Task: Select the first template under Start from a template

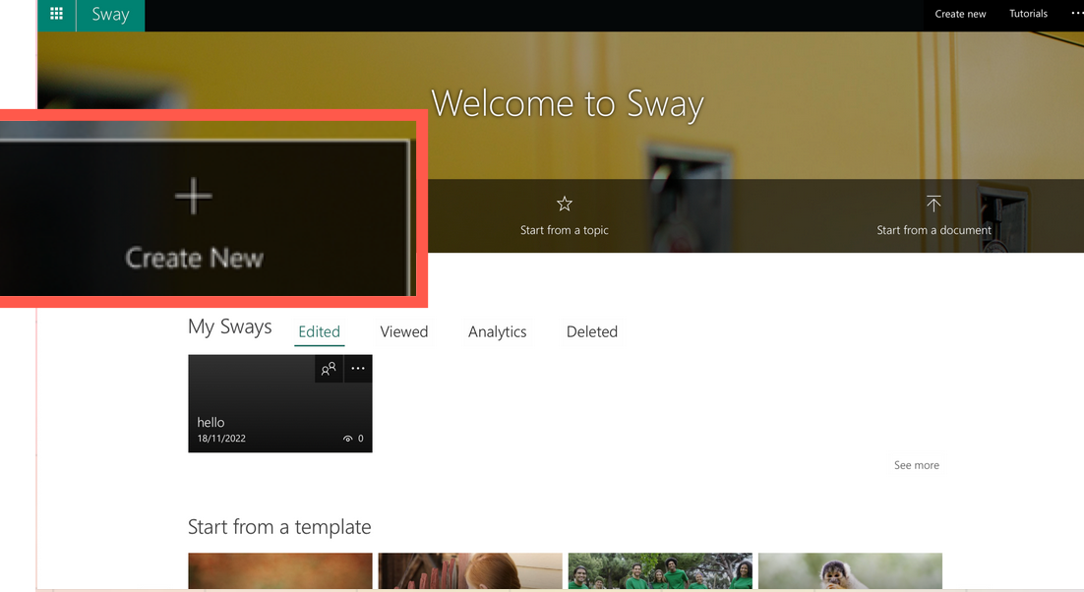Action: click(x=279, y=571)
